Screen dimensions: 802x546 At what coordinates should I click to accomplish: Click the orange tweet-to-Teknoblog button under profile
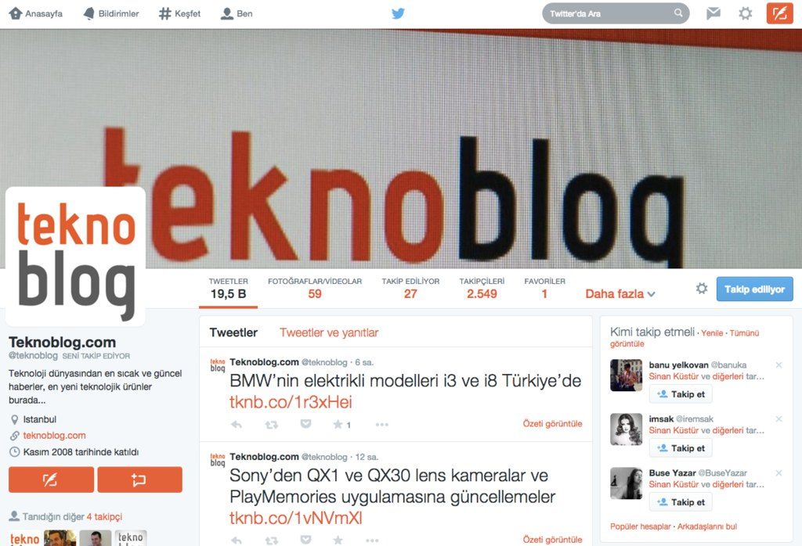point(51,480)
